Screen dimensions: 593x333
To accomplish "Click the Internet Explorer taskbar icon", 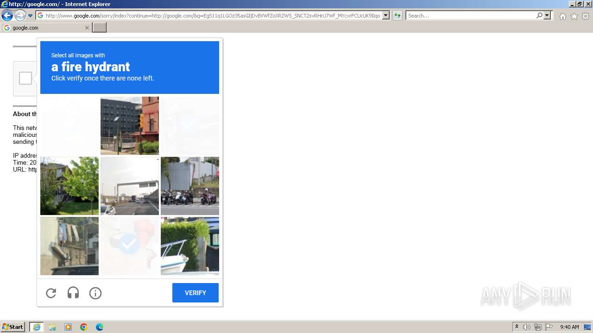I will 37,327.
